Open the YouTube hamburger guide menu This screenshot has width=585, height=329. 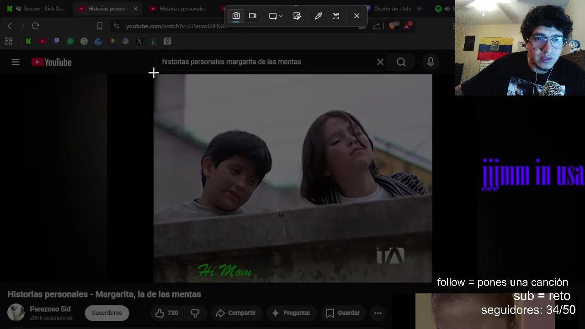point(16,62)
